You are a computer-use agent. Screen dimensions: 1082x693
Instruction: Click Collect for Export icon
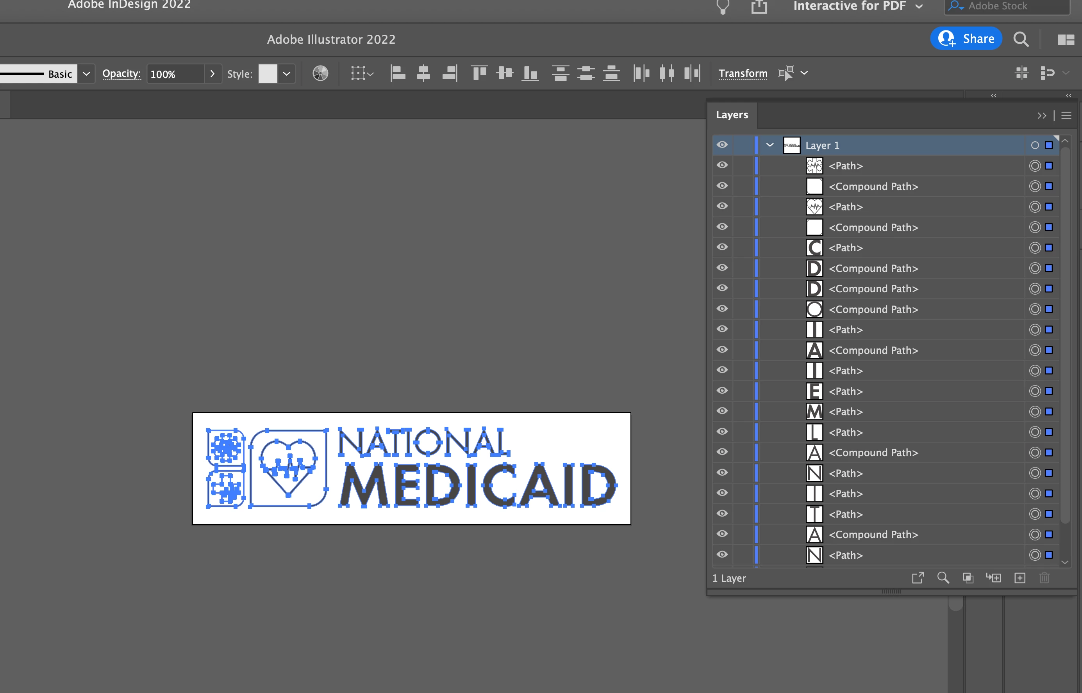click(918, 578)
